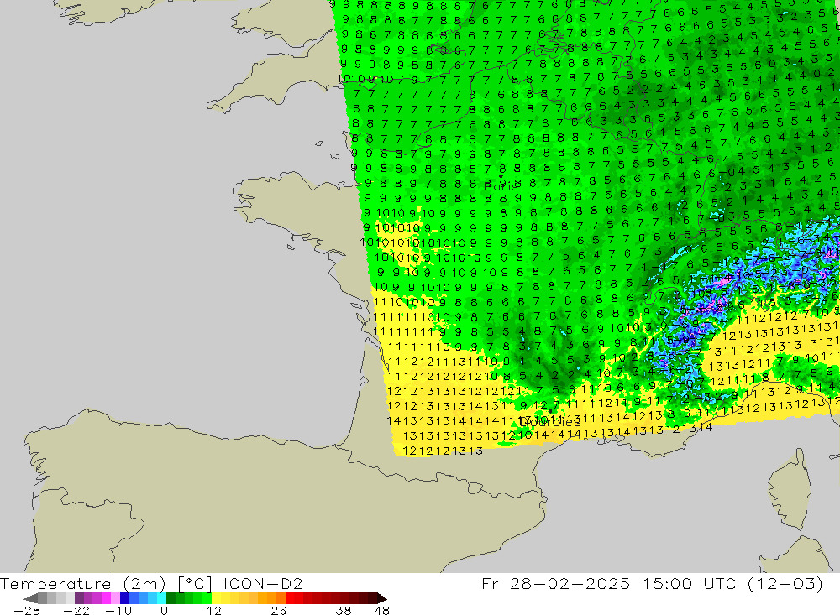The height and width of the screenshot is (615, 840).
Task: Click the 38 legend value
Action: point(344,611)
